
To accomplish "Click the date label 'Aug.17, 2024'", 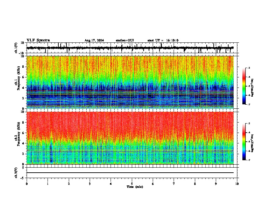I will click(x=94, y=40).
